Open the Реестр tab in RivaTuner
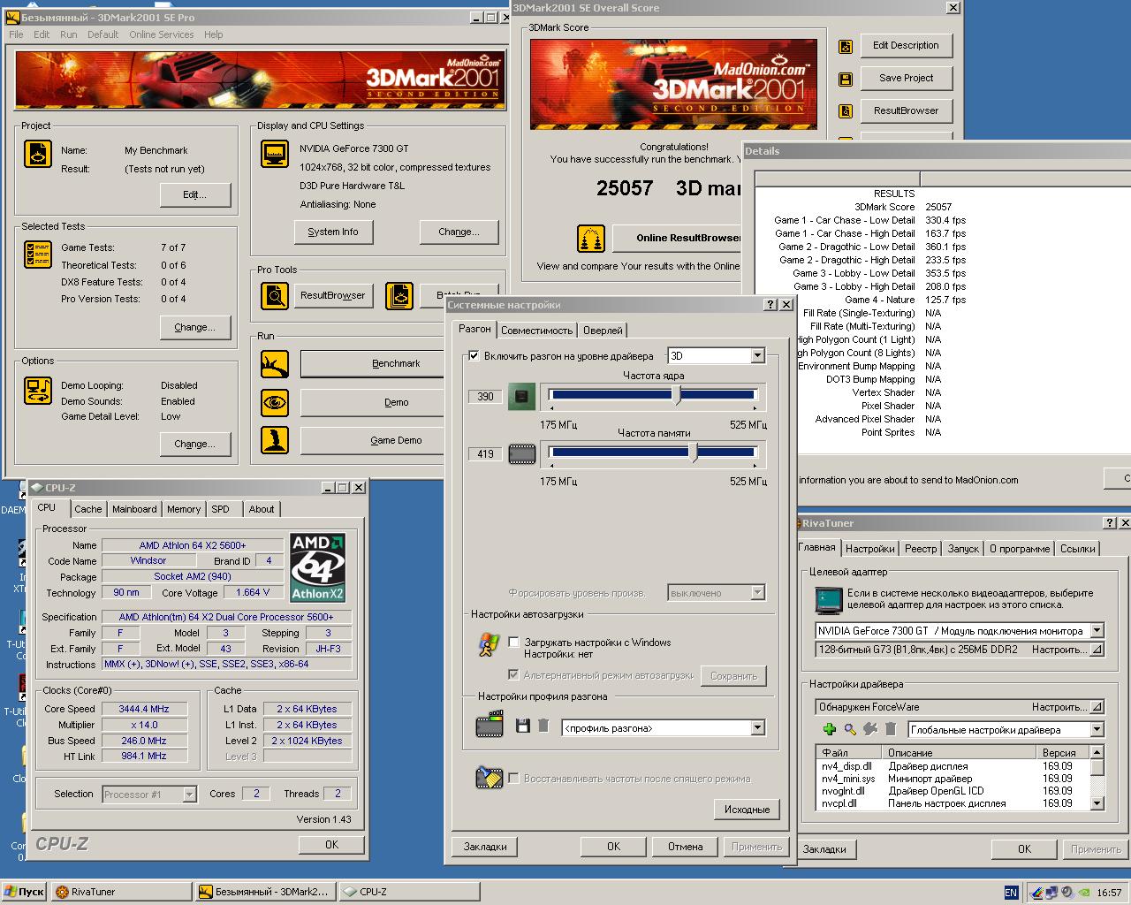Viewport: 1131px width, 905px height. tap(921, 549)
